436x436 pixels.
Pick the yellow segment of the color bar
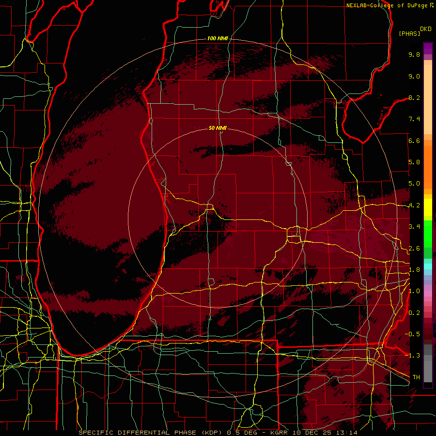428,207
